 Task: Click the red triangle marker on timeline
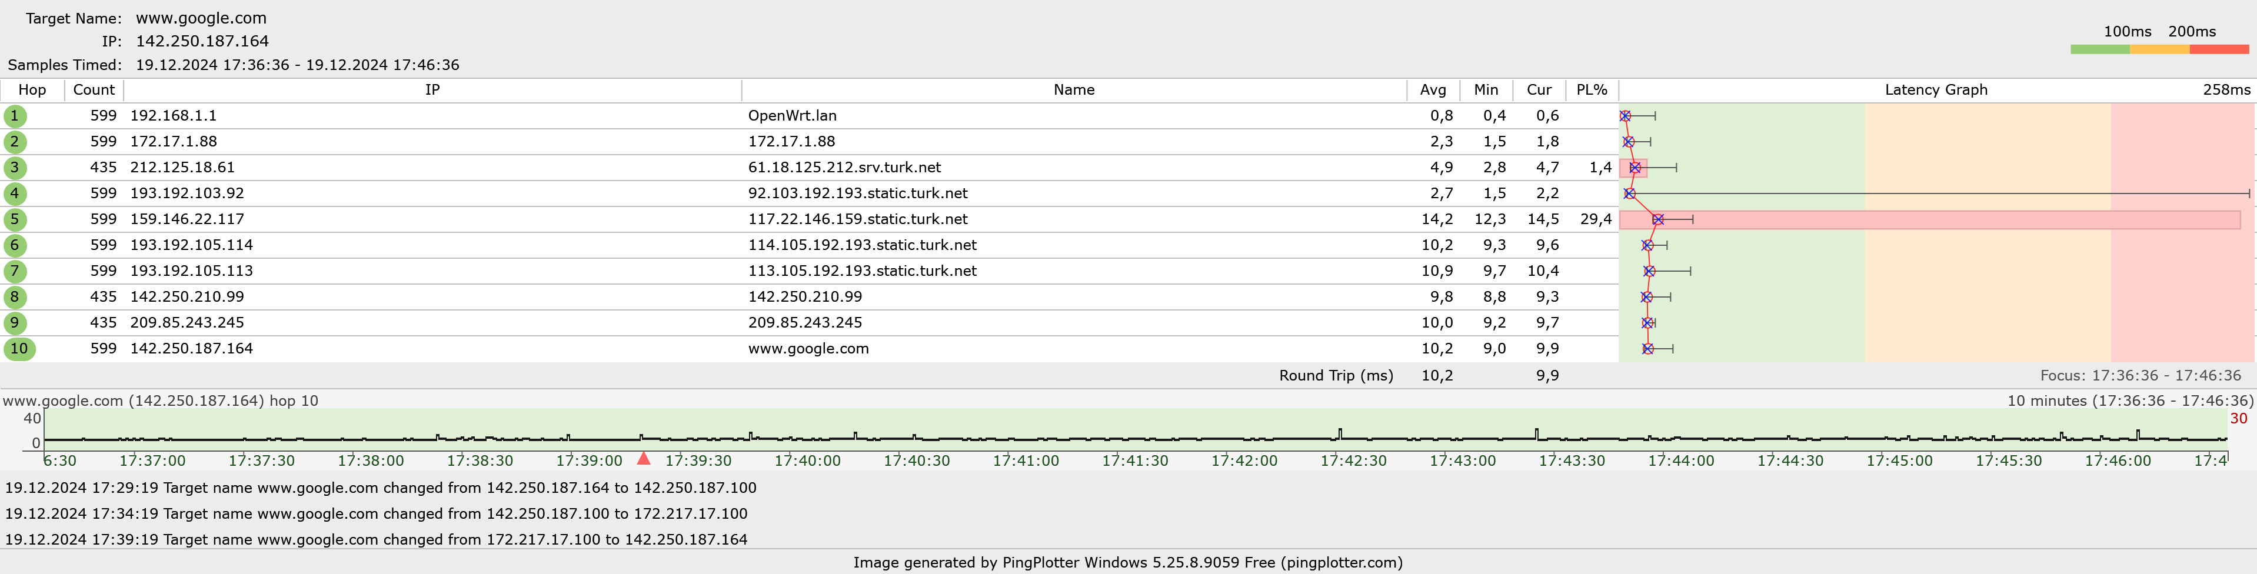point(643,458)
